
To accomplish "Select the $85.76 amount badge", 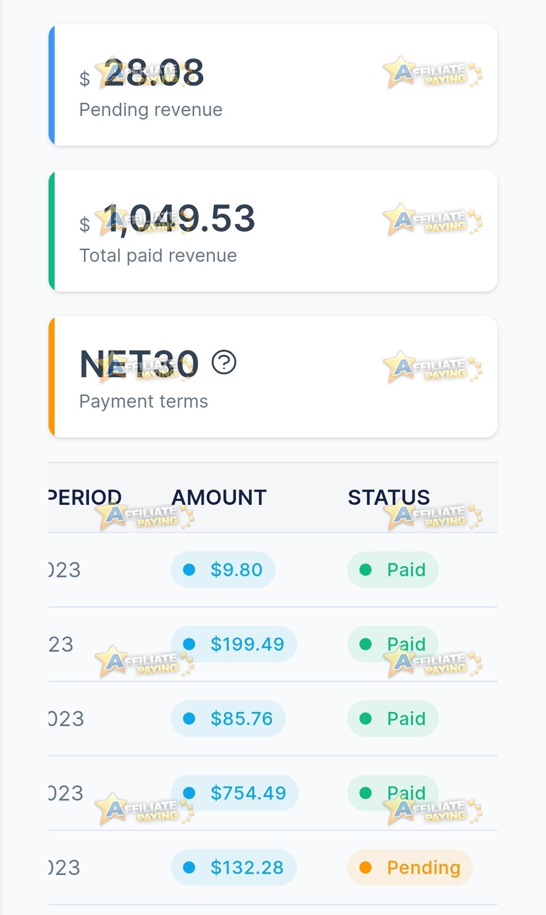I will click(228, 719).
